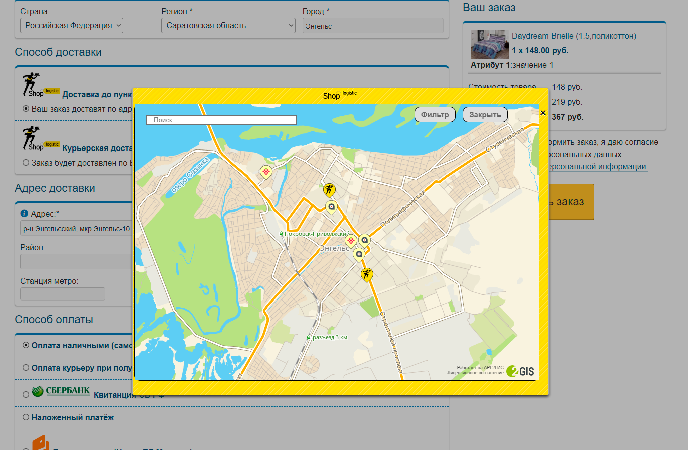Select Наложенный платёж payment radio
The image size is (688, 450).
click(26, 417)
